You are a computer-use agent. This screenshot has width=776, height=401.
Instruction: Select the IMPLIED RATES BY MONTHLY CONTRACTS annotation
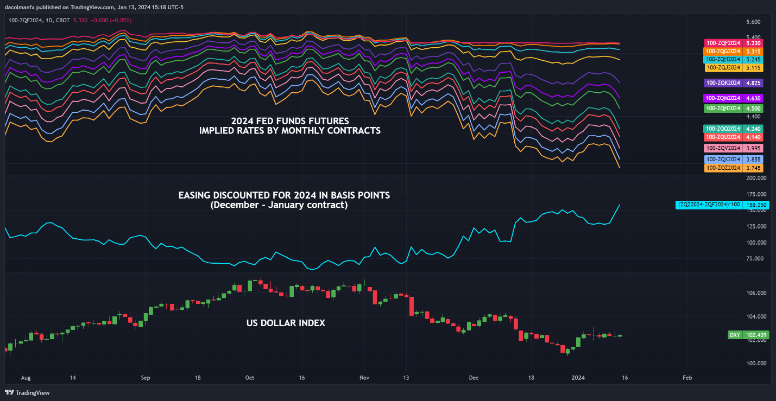[289, 131]
